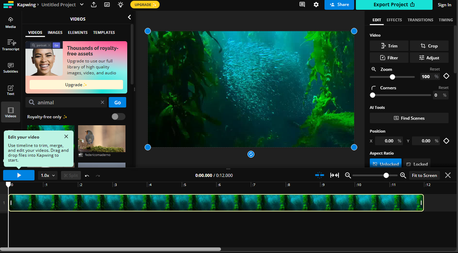The width and height of the screenshot is (458, 253).
Task: Open the Subtitles sidebar panel
Action: pyautogui.click(x=11, y=67)
